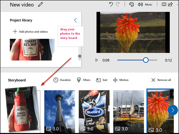Play the video preview
The height and width of the screenshot is (134, 179).
97,60
